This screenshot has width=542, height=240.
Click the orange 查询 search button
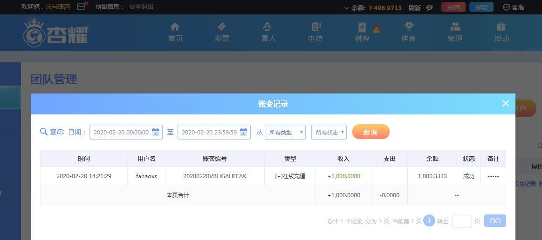(x=371, y=132)
